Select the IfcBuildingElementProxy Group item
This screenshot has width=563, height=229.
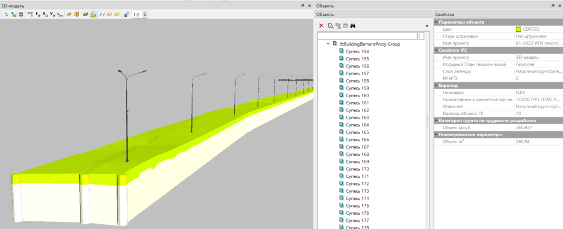(369, 44)
